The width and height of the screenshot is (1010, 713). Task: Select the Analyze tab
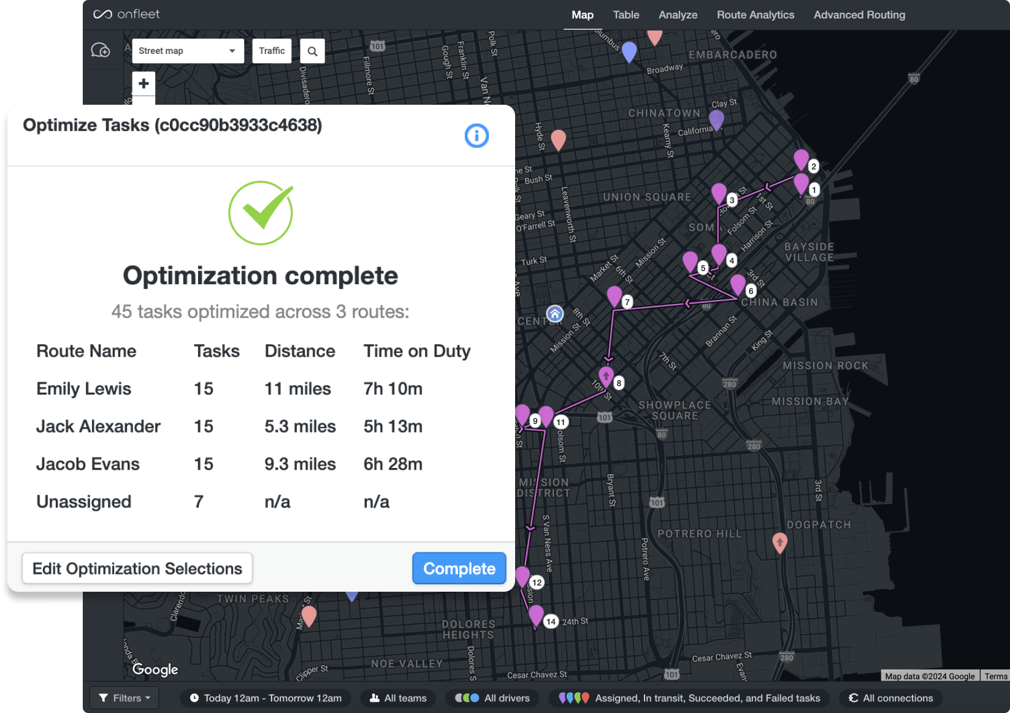pyautogui.click(x=678, y=15)
